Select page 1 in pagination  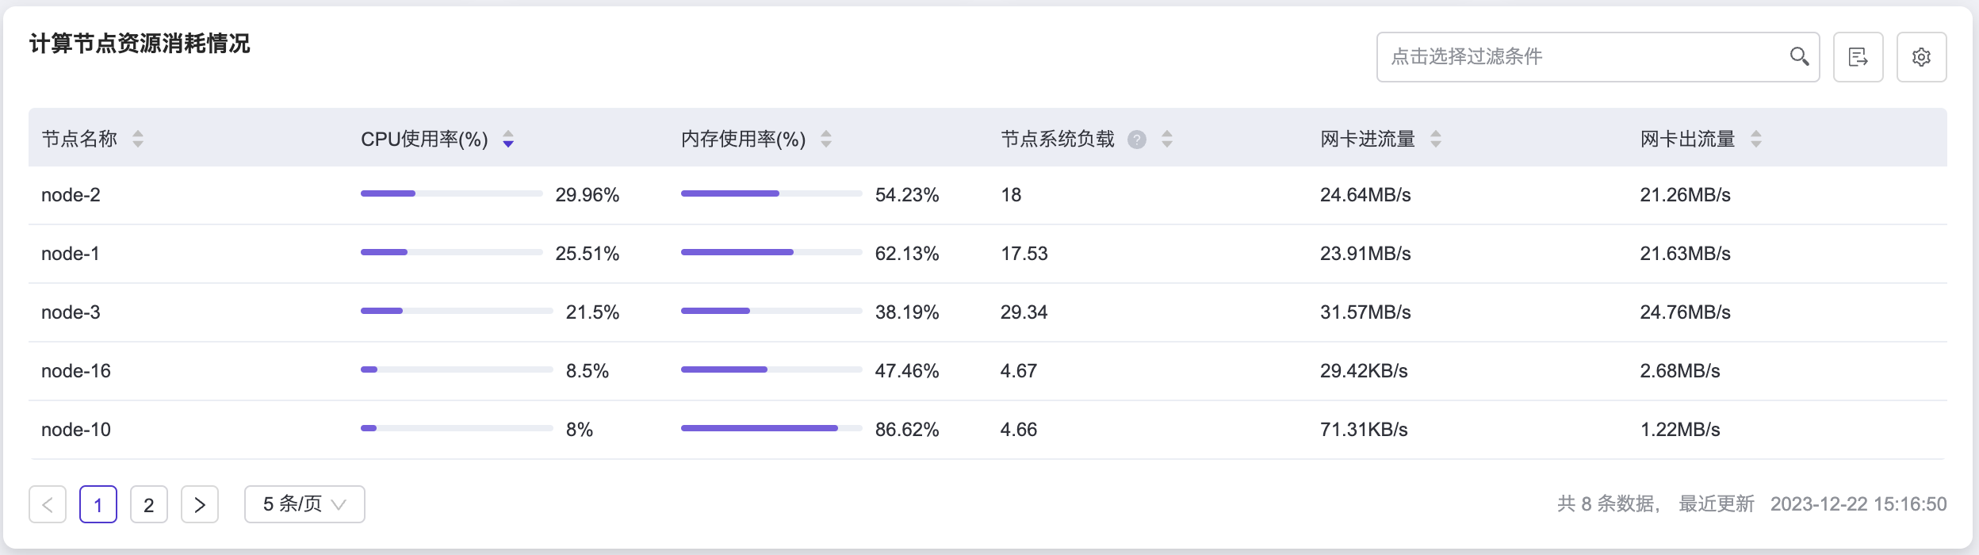click(98, 504)
